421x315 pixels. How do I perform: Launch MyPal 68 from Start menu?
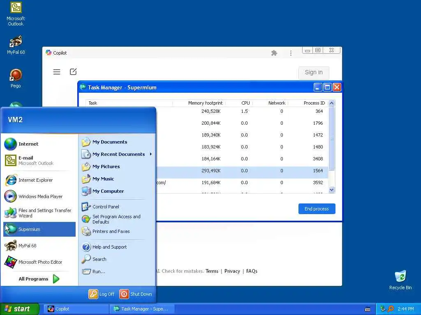pyautogui.click(x=39, y=246)
